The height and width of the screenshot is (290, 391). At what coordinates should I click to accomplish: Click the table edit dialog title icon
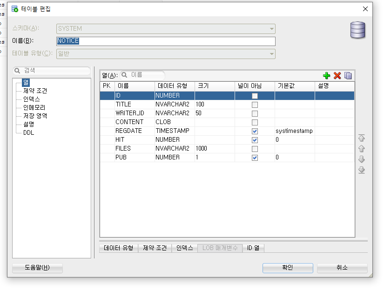15,9
